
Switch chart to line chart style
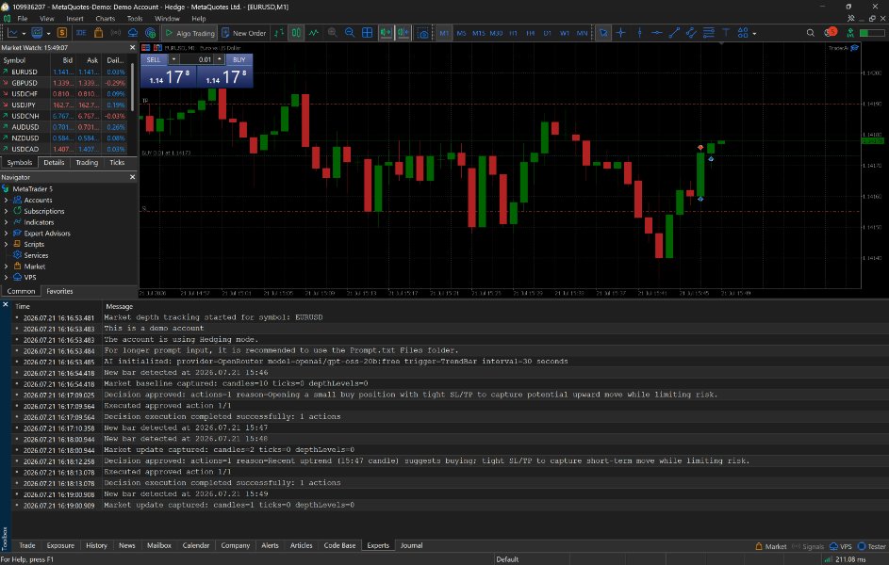[314, 33]
